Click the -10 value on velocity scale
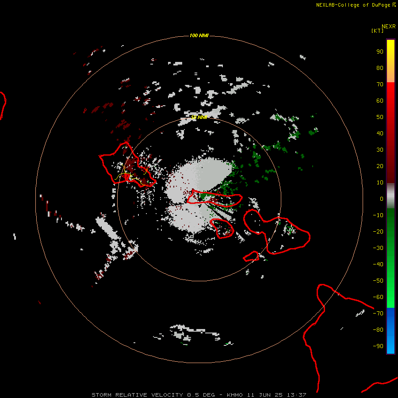The height and width of the screenshot is (398, 398). coord(378,215)
